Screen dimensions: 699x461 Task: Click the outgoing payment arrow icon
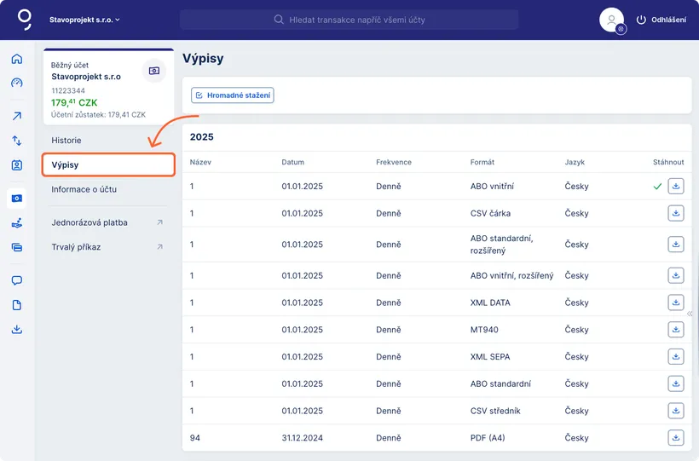(x=16, y=116)
